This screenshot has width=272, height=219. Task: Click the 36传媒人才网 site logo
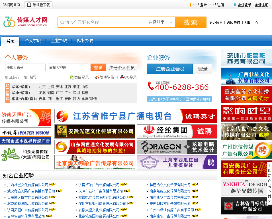point(25,22)
